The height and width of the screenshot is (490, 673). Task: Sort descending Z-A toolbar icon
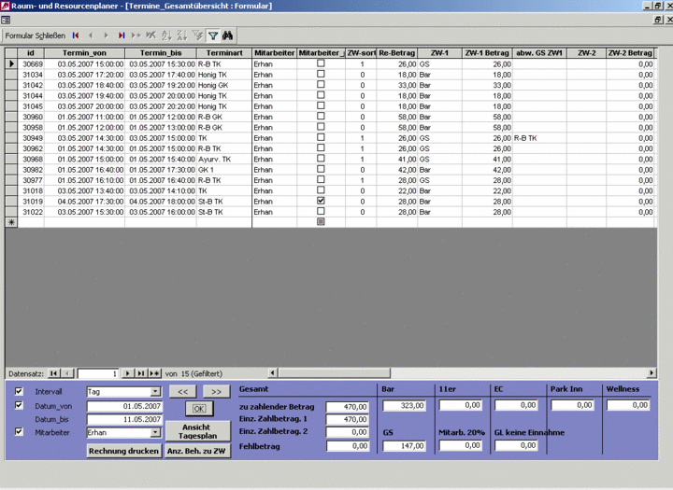click(182, 35)
